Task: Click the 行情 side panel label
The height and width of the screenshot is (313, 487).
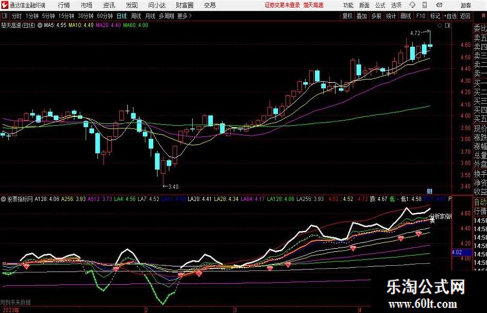Action: pos(480,211)
